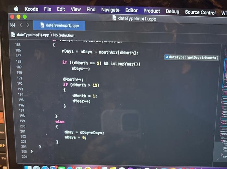Click the 'dDay = dDay+nDays;' statement

pos(84,133)
